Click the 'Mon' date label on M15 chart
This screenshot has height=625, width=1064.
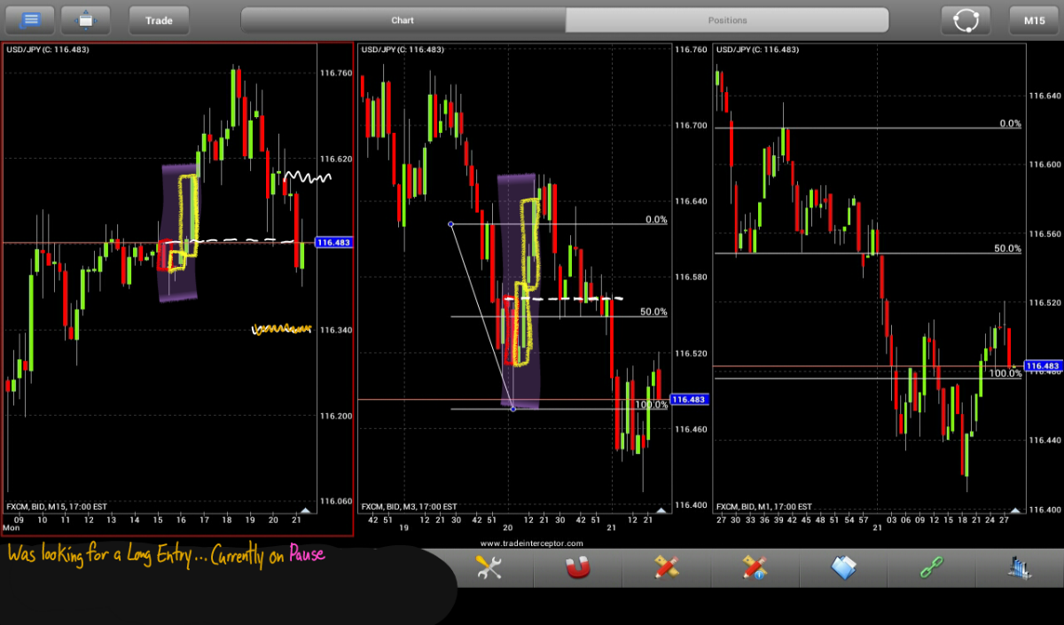pos(12,527)
